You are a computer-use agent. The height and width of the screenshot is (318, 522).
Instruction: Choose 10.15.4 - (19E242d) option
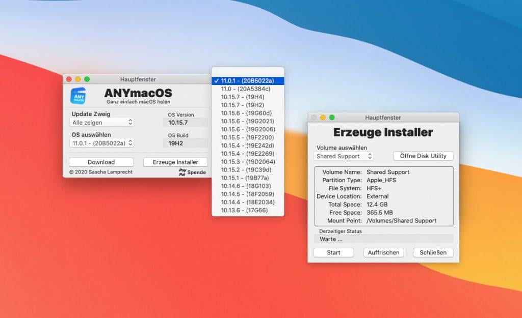click(x=248, y=146)
